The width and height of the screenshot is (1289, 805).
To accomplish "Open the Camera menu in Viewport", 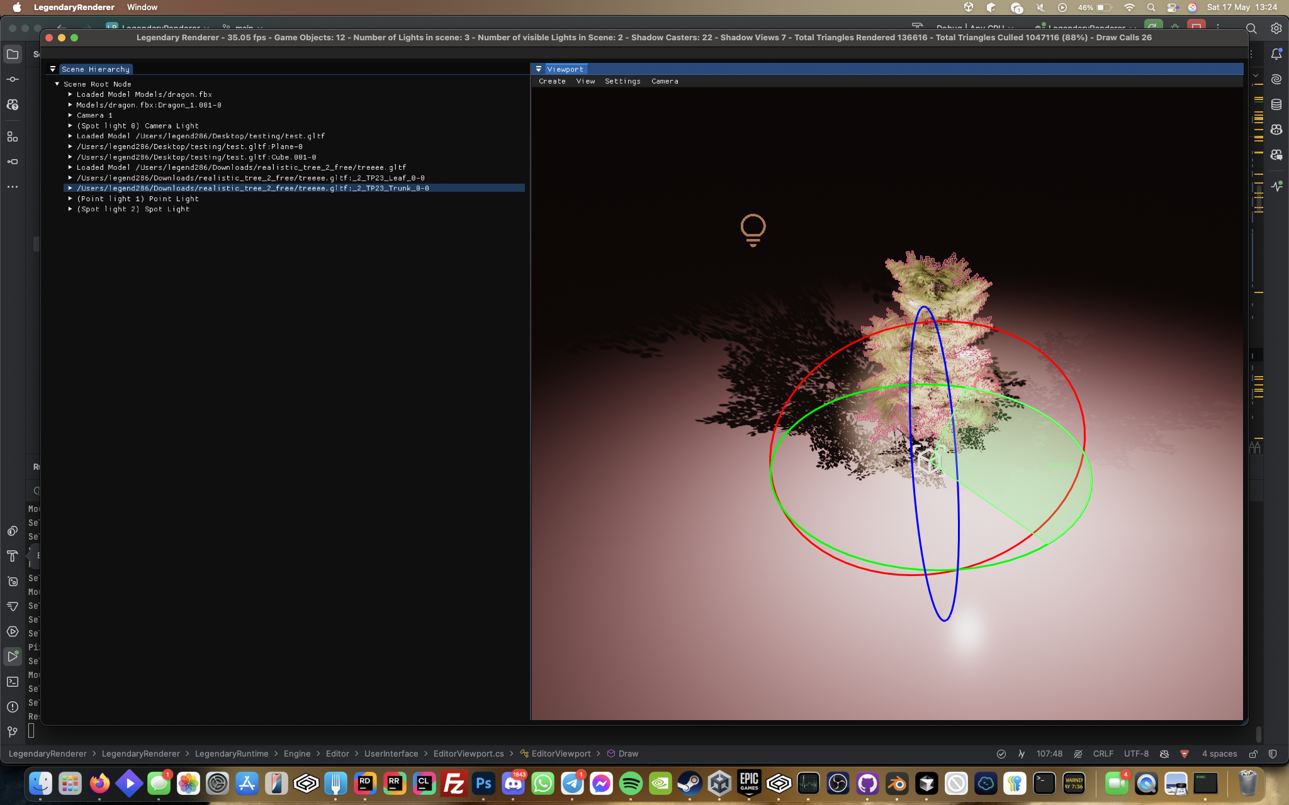I will pos(665,81).
